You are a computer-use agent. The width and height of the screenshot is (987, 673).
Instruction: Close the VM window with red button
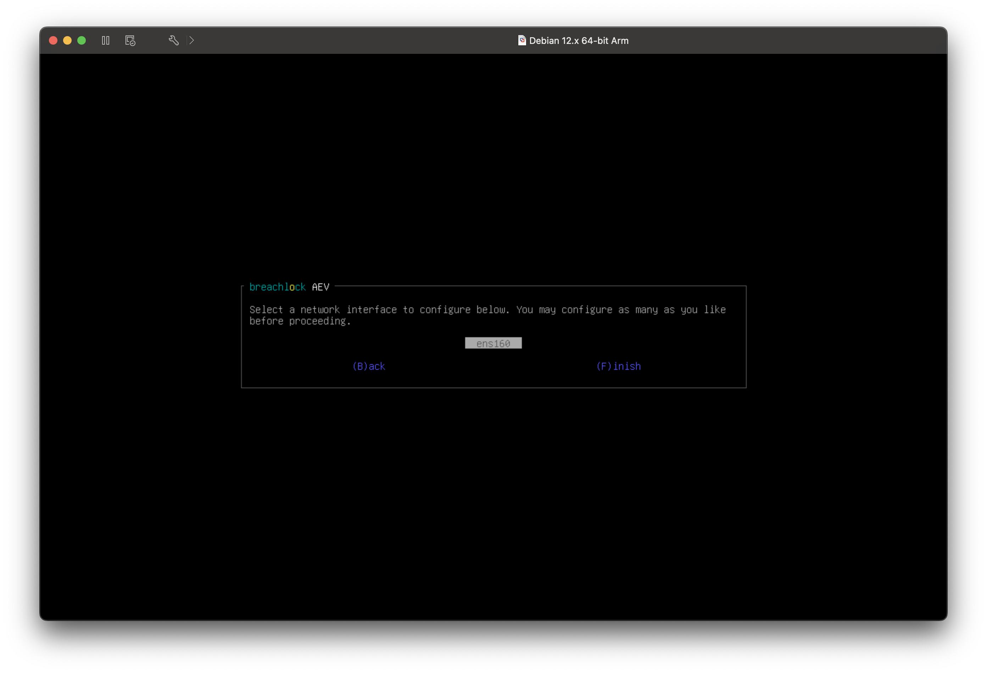point(53,40)
